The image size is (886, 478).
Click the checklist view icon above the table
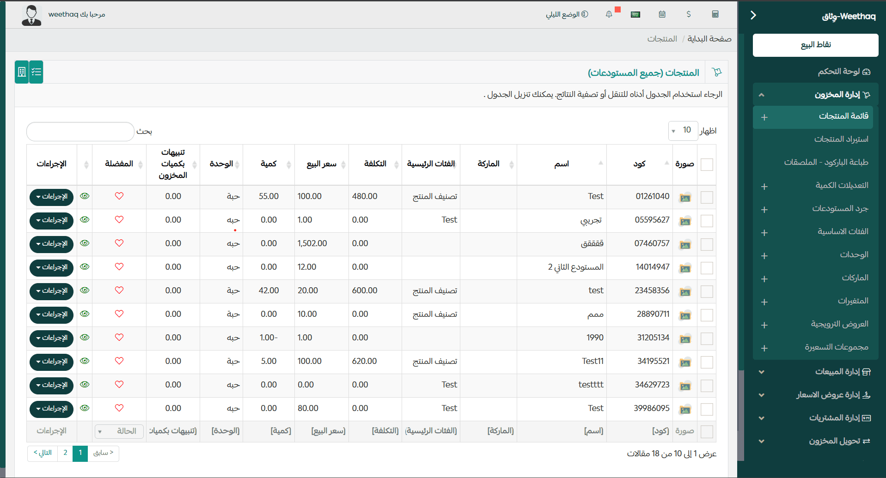[x=37, y=72]
